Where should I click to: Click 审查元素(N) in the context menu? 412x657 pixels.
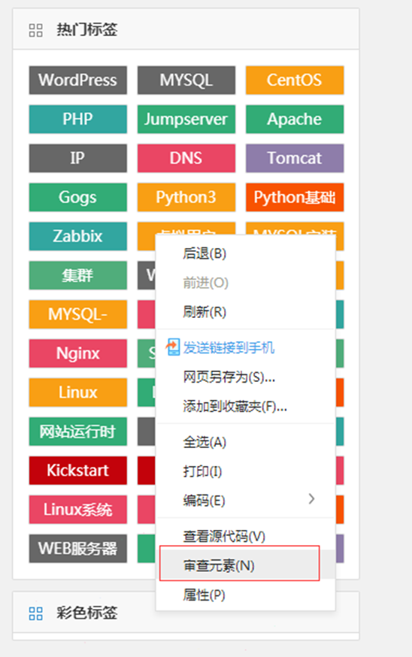246,565
